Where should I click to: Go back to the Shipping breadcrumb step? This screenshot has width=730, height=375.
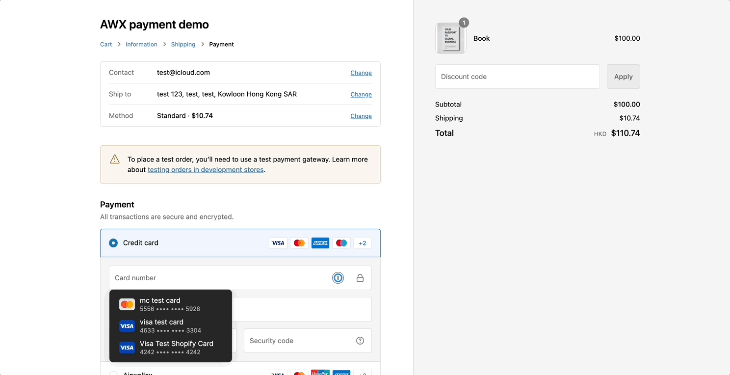[x=183, y=44]
